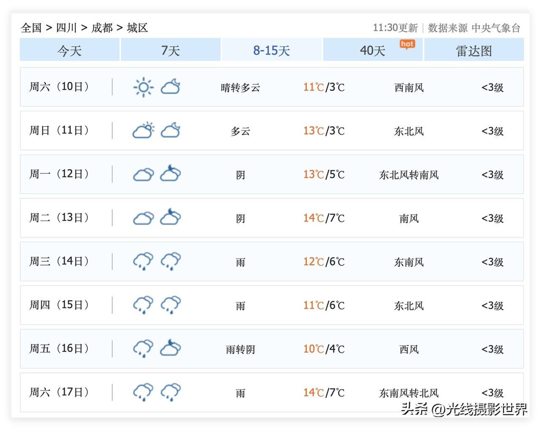Click the 成都 breadcrumb link
The width and height of the screenshot is (540, 428).
click(102, 28)
